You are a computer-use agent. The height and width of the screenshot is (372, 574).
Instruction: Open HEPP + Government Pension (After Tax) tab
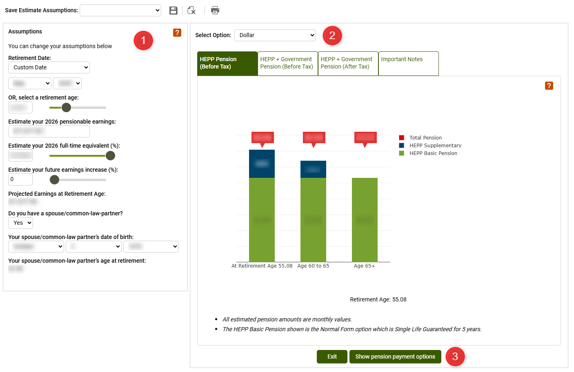[348, 63]
